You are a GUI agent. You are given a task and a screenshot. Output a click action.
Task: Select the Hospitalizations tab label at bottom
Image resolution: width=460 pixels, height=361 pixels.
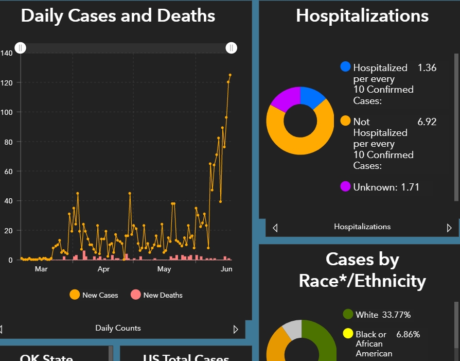[x=362, y=227]
